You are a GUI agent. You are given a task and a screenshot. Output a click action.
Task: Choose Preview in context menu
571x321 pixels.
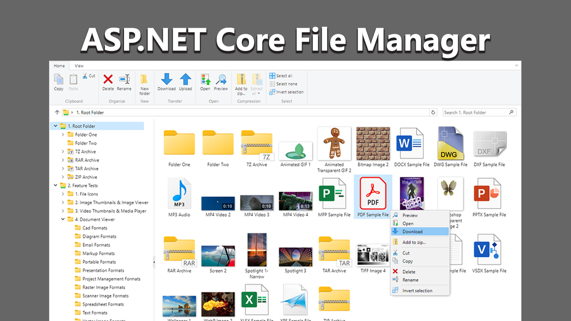point(420,215)
